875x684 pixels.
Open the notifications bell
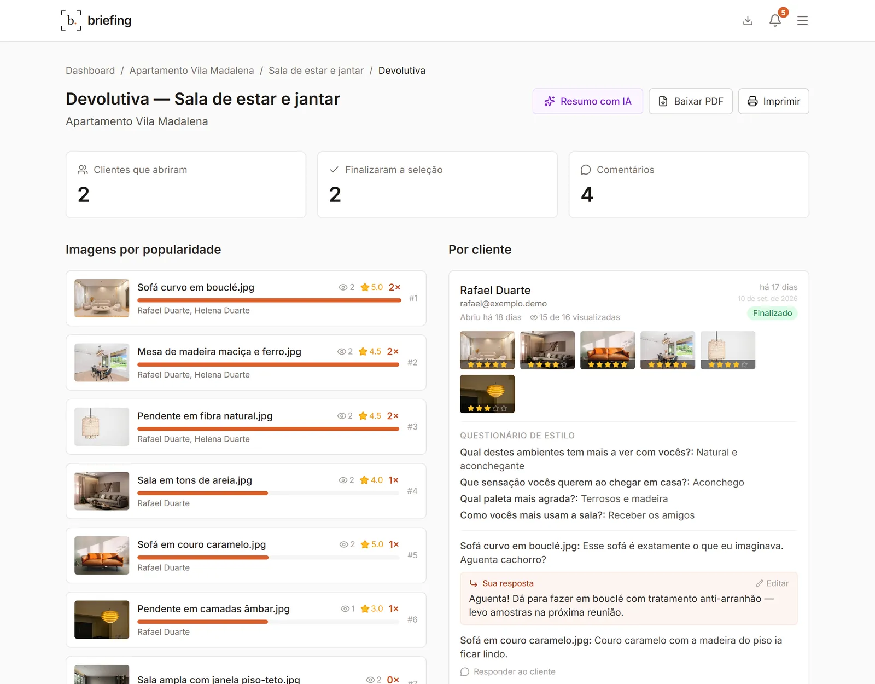[x=775, y=20]
